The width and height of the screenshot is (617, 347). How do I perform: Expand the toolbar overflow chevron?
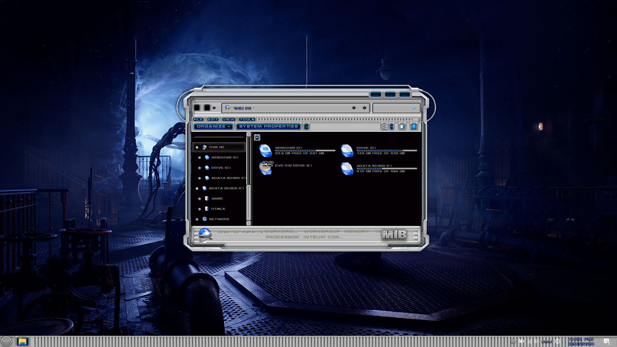pos(307,127)
